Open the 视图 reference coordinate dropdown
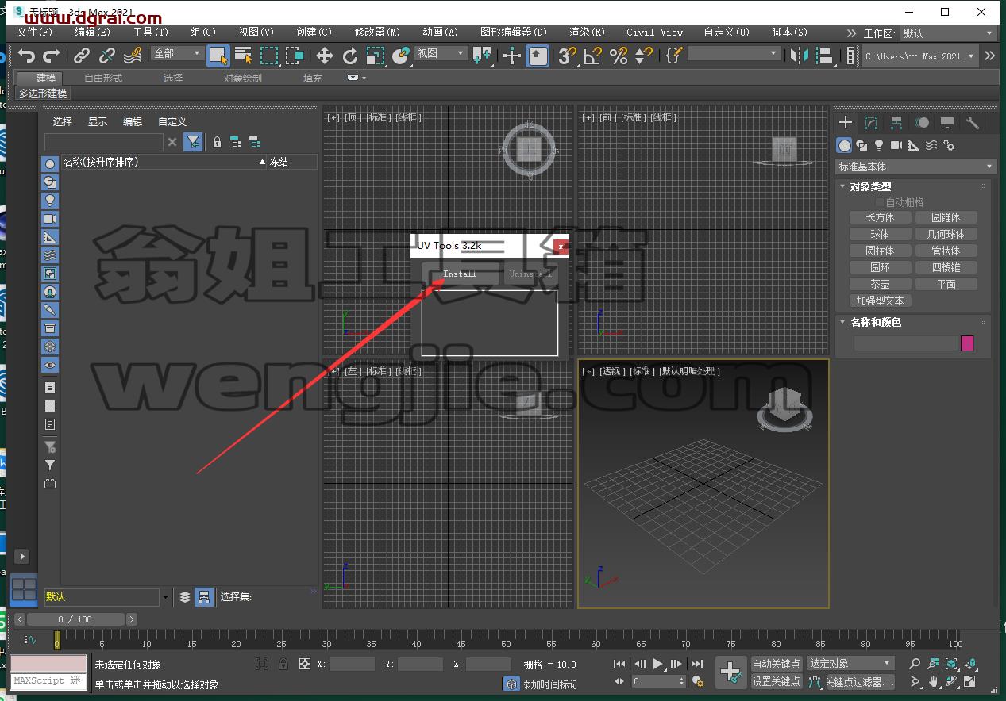Viewport: 1006px width, 701px height. [x=441, y=53]
